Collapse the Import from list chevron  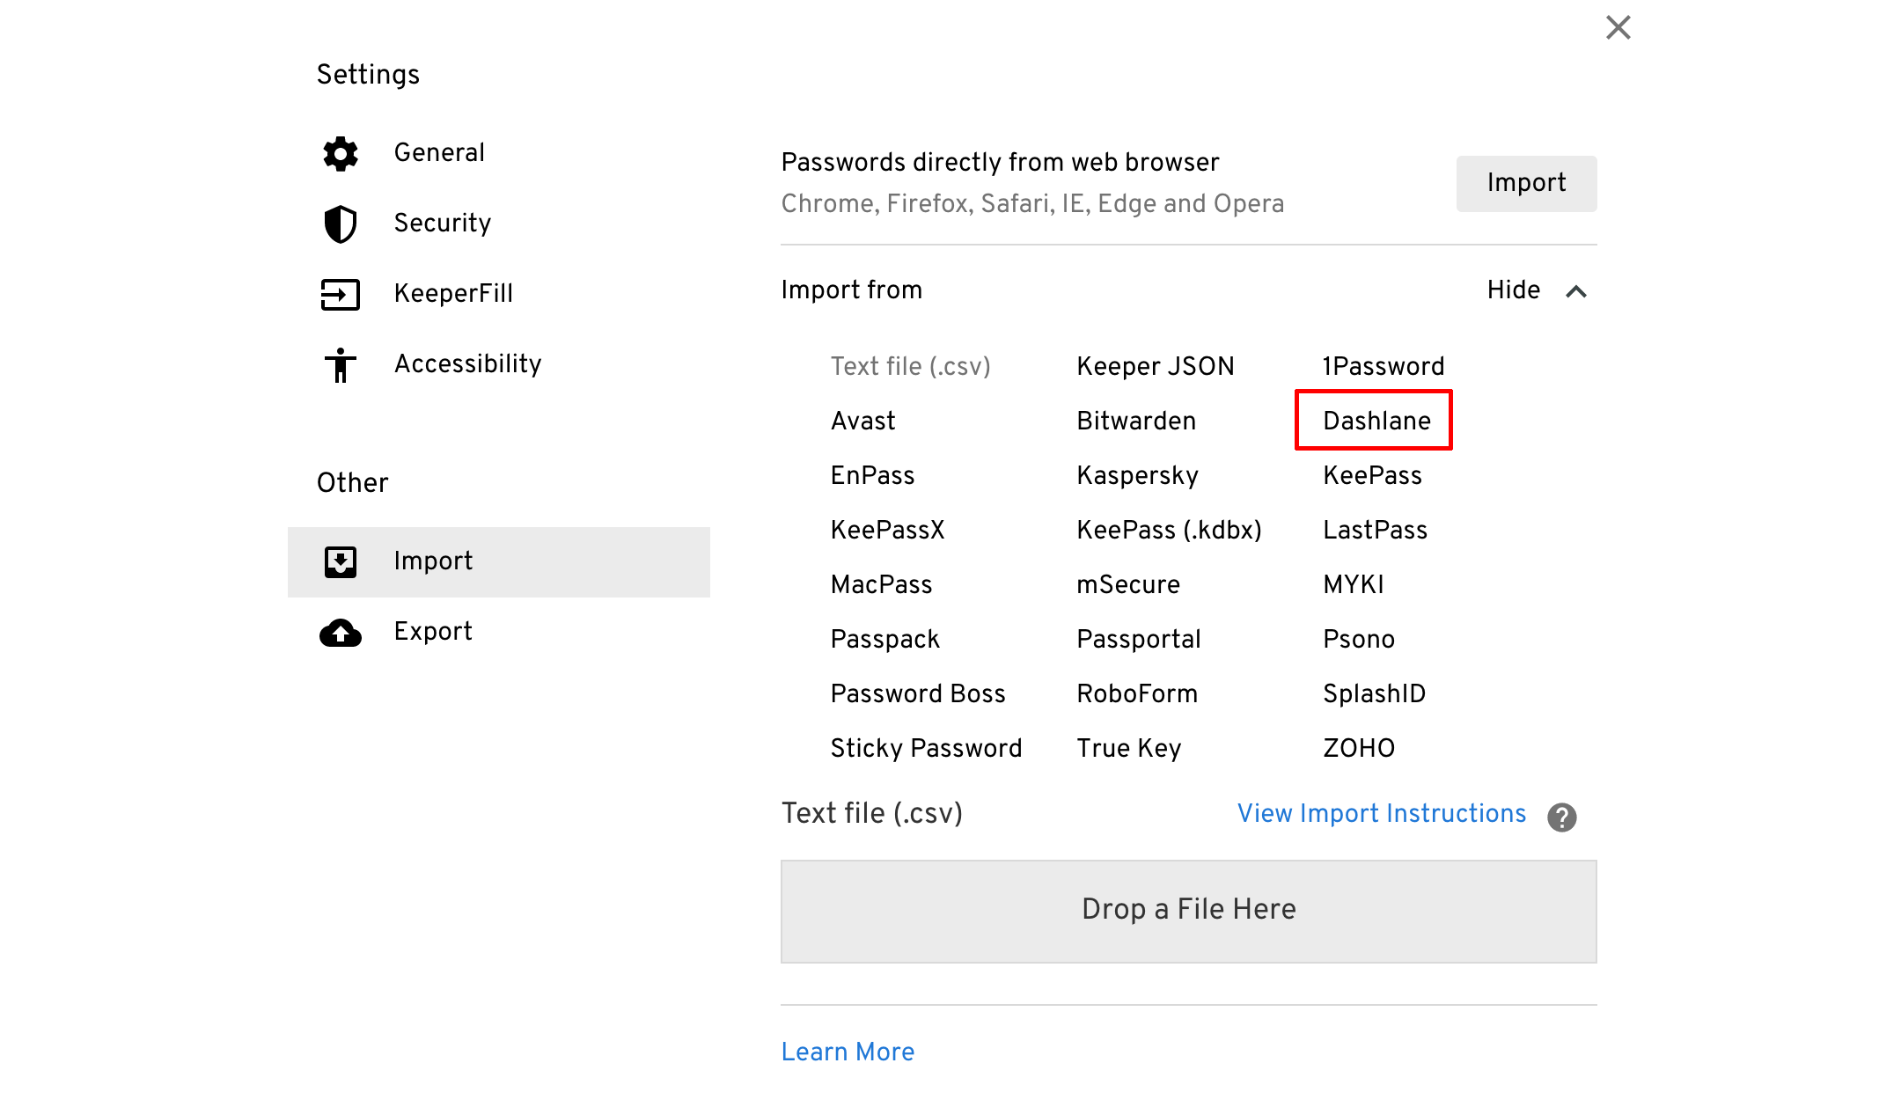[1576, 291]
